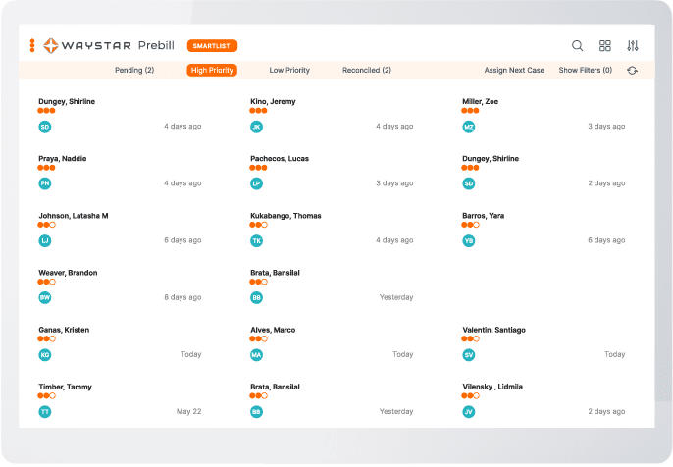Click the MZ avatar for Miller, Zoe

(x=469, y=127)
